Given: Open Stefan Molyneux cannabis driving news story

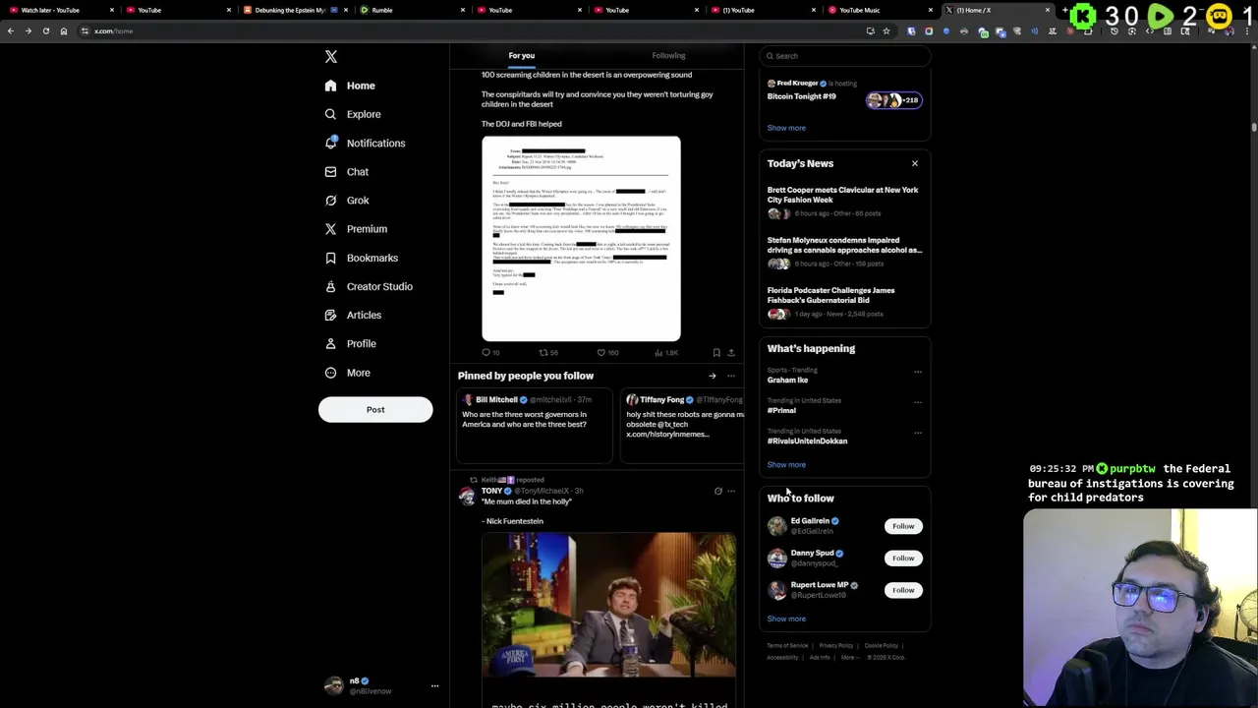Looking at the screenshot, I should (844, 251).
